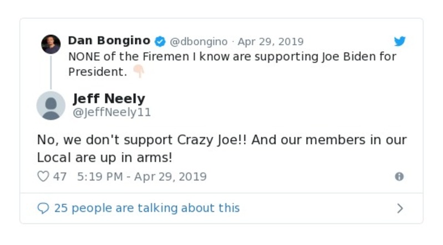The width and height of the screenshot is (443, 245).
Task: Click the Twitter bird logo
Action: [400, 41]
